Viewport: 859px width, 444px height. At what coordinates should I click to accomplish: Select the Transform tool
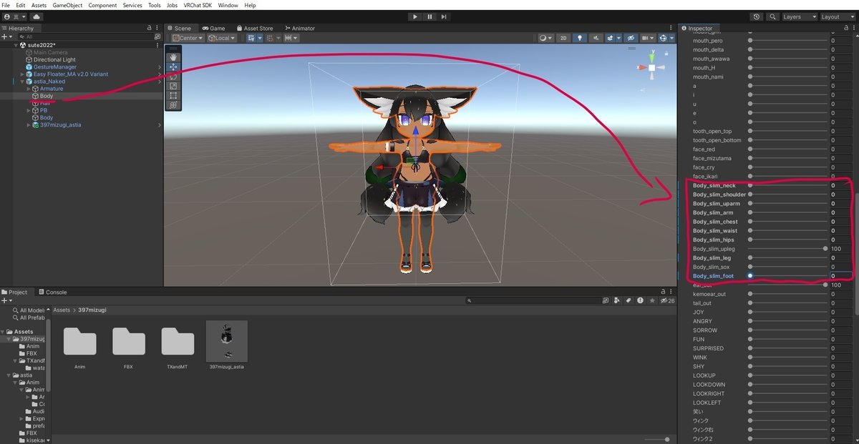point(173,104)
